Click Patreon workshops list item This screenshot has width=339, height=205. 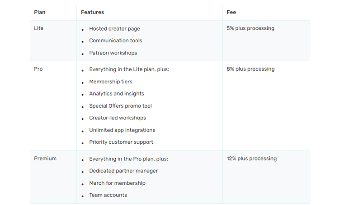point(113,53)
